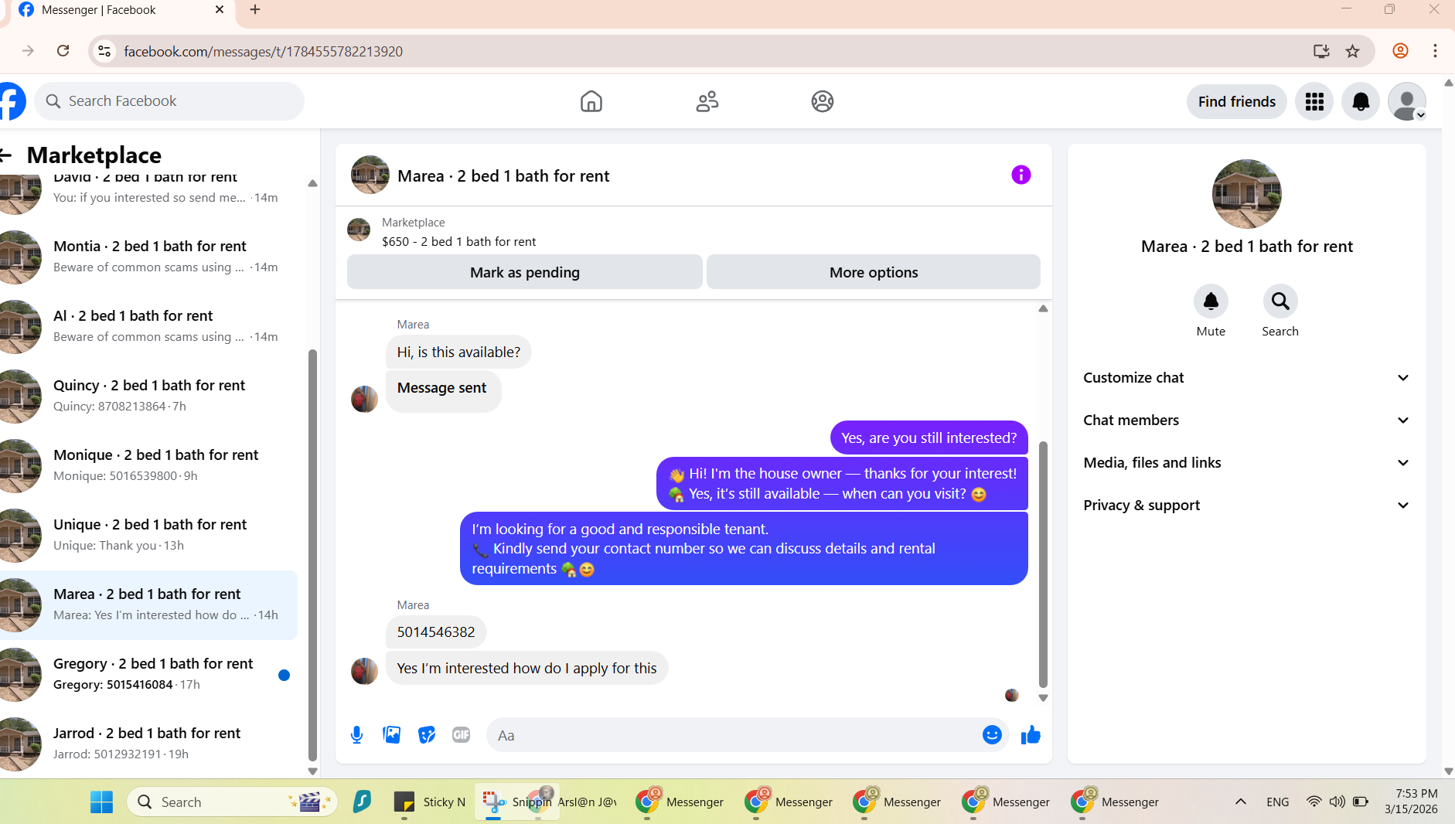This screenshot has height=824, width=1455.
Task: Expand Customize chat section
Action: (x=1246, y=378)
